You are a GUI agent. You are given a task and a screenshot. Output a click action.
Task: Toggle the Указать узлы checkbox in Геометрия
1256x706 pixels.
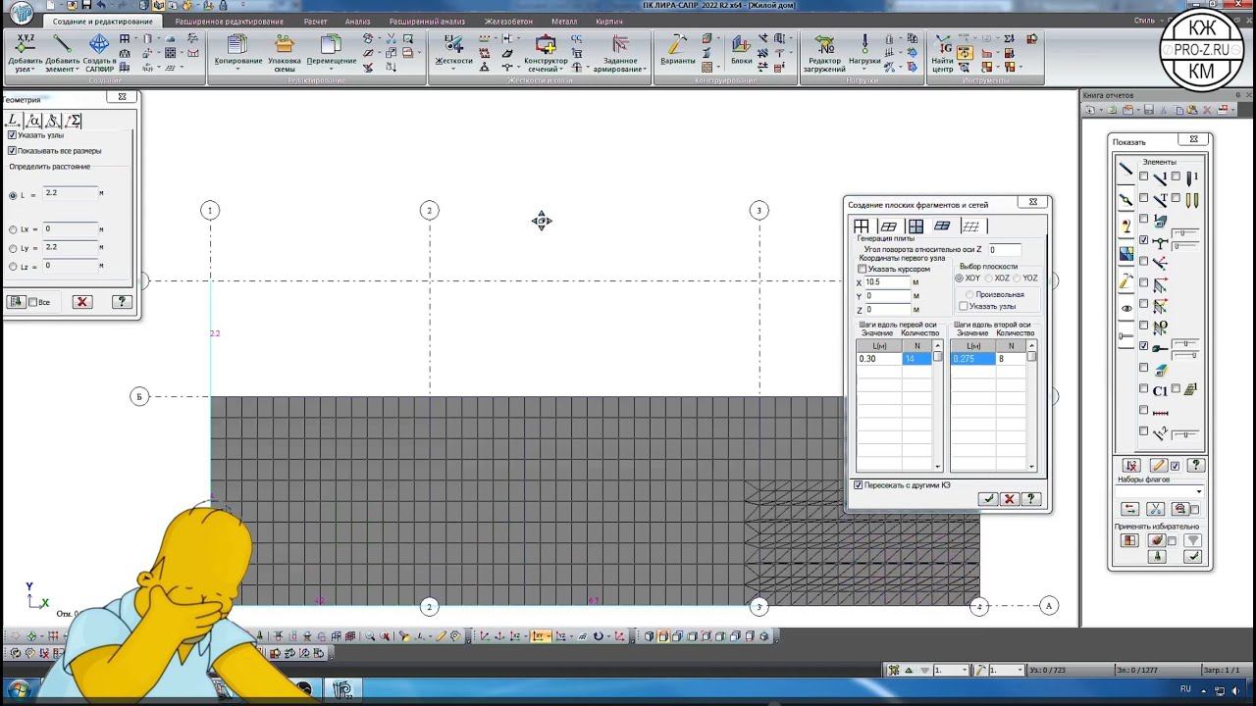12,135
